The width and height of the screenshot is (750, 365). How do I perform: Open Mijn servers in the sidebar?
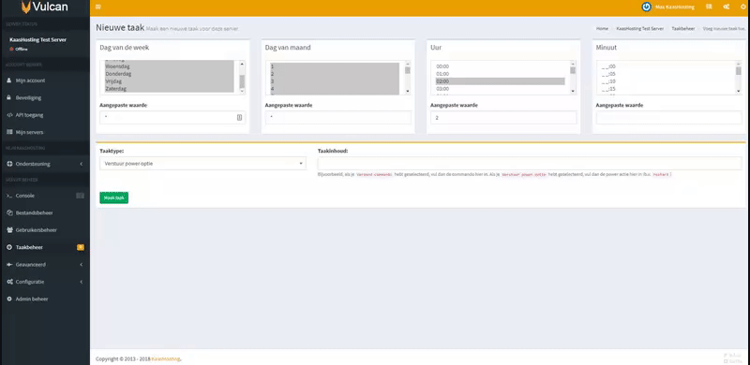pyautogui.click(x=30, y=132)
